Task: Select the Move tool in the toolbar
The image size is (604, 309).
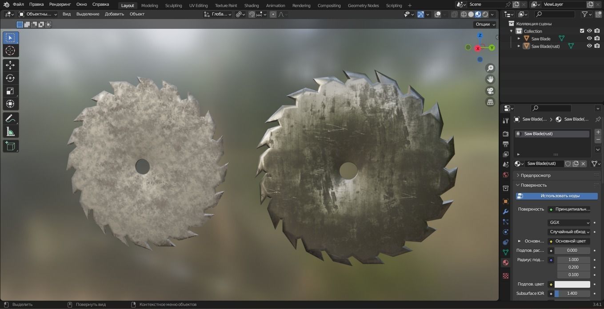Action: tap(10, 65)
